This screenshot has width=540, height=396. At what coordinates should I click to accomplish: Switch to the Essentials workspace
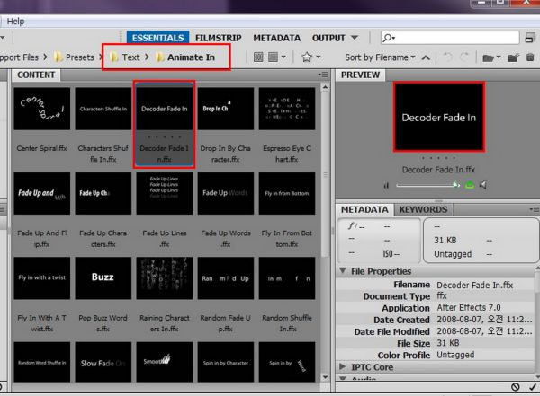point(158,38)
